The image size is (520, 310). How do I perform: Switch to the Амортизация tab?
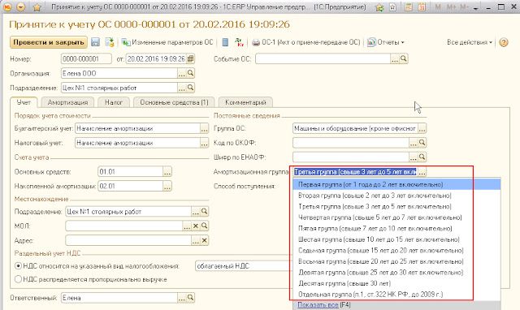(67, 102)
